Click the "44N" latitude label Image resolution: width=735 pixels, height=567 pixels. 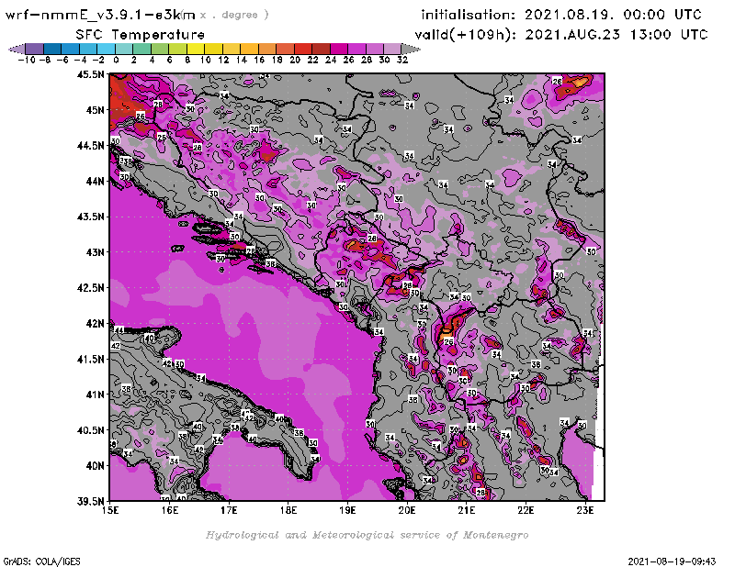96,181
